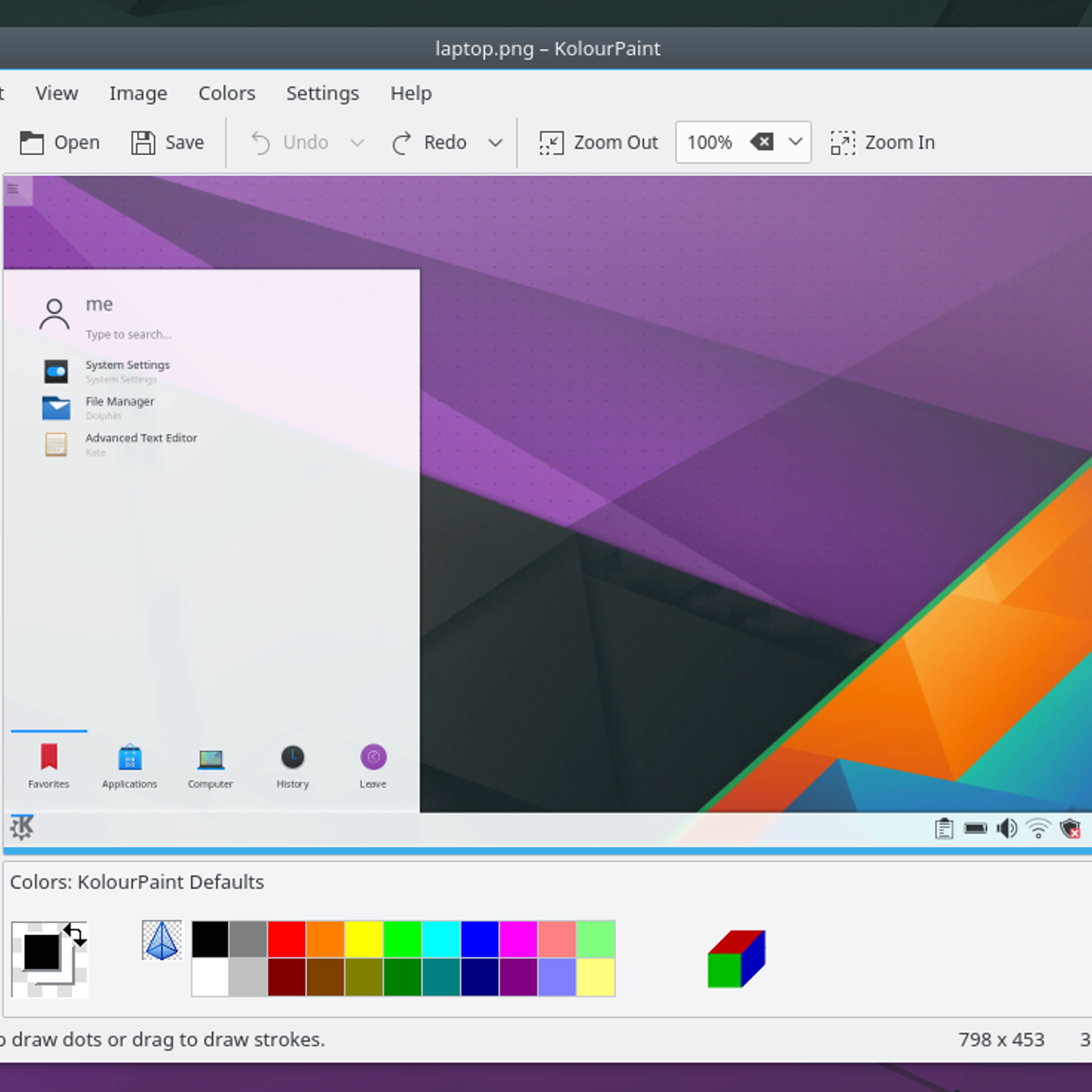Viewport: 1092px width, 1092px height.
Task: Select the bright green palette swatch
Action: tap(403, 939)
